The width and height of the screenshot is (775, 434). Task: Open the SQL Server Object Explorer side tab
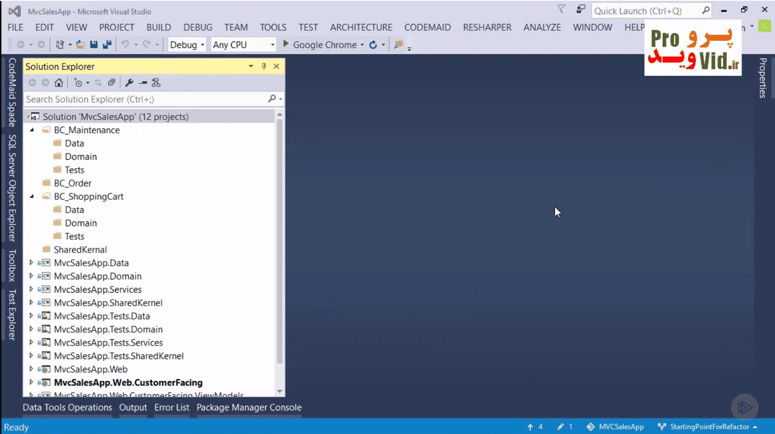(x=12, y=188)
